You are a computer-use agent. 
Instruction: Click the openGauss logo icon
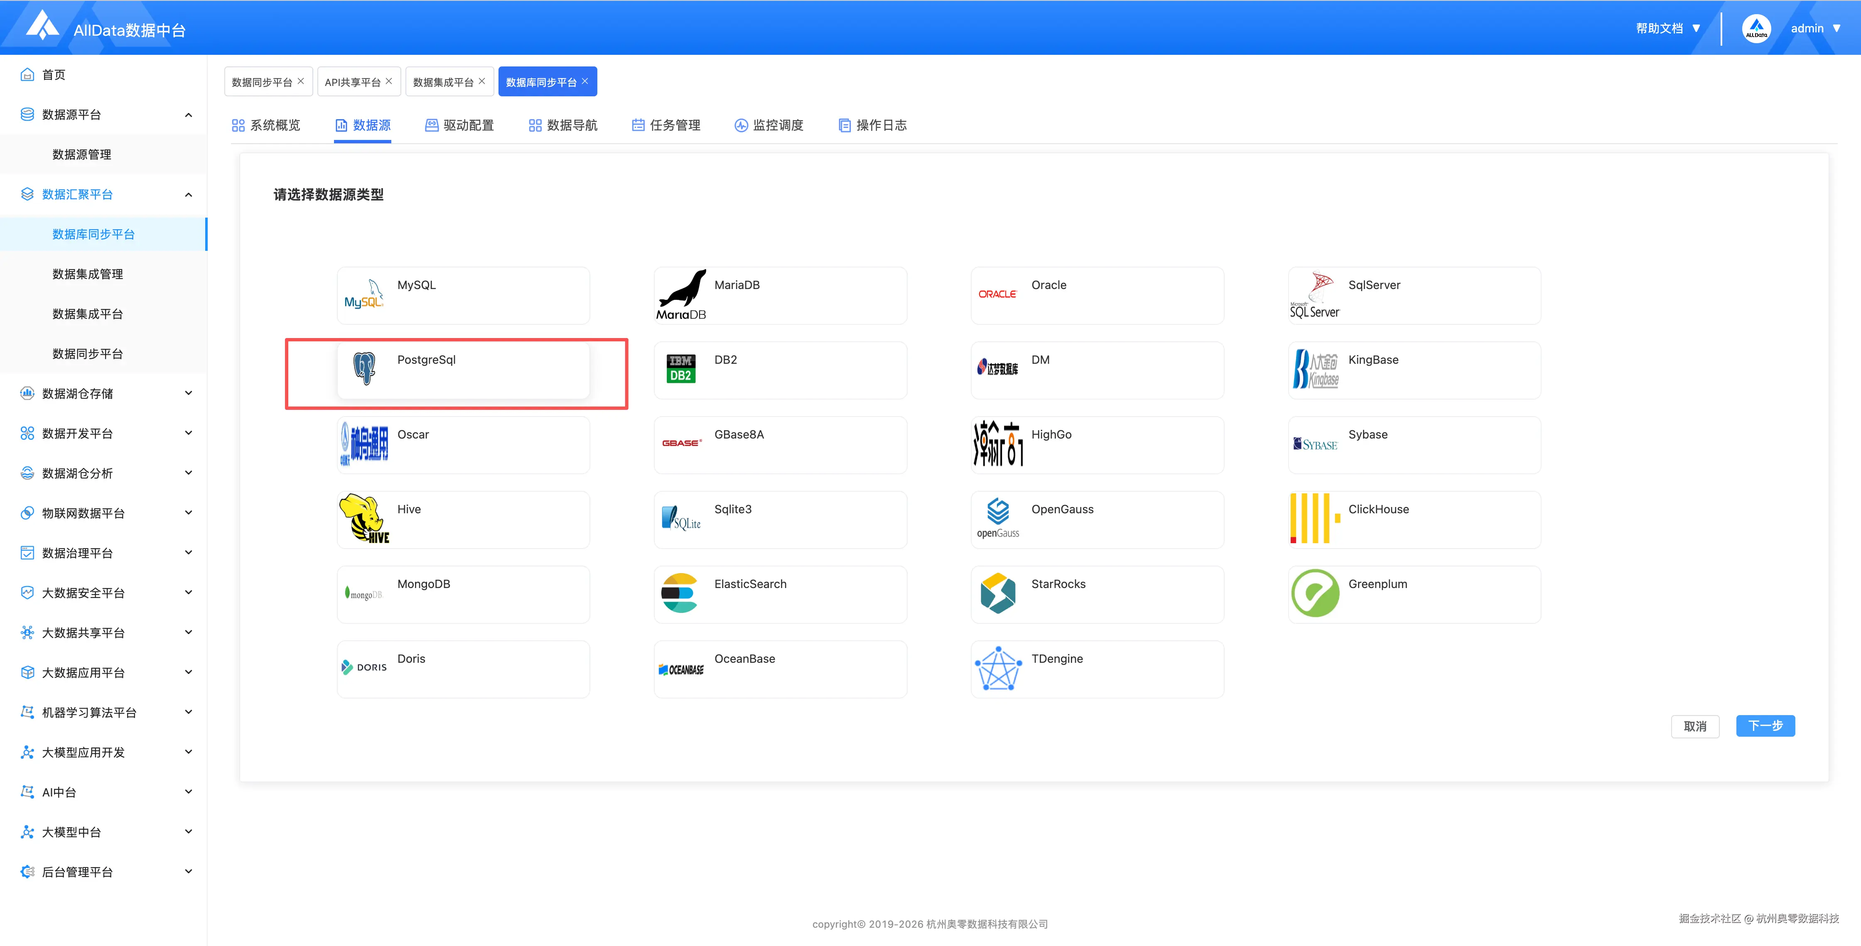[x=998, y=519]
